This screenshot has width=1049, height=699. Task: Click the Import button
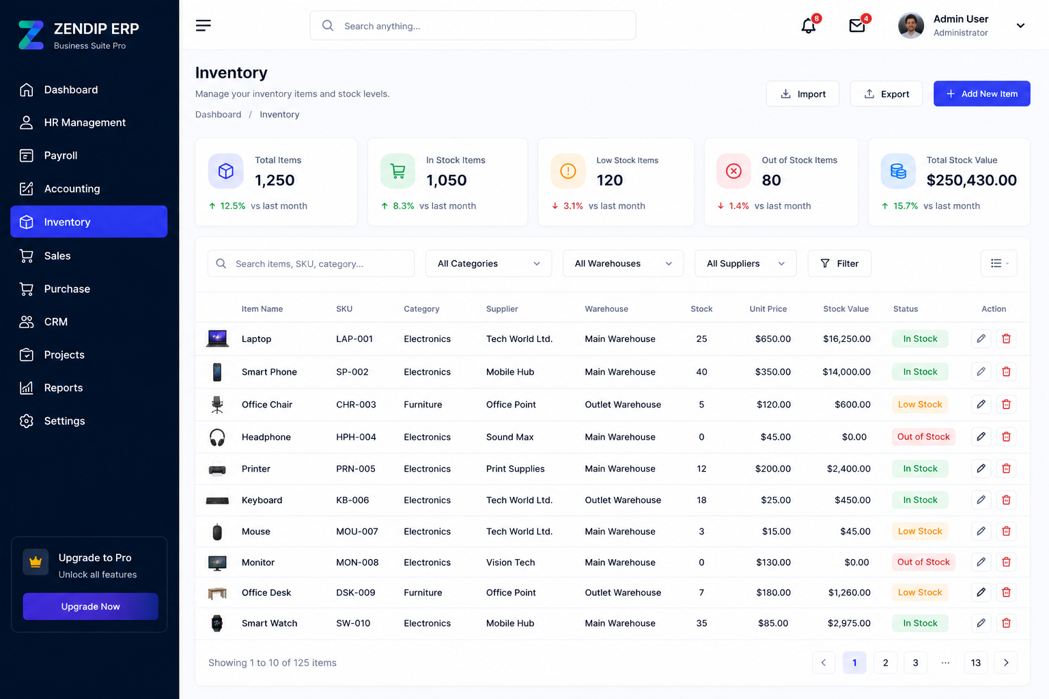802,94
